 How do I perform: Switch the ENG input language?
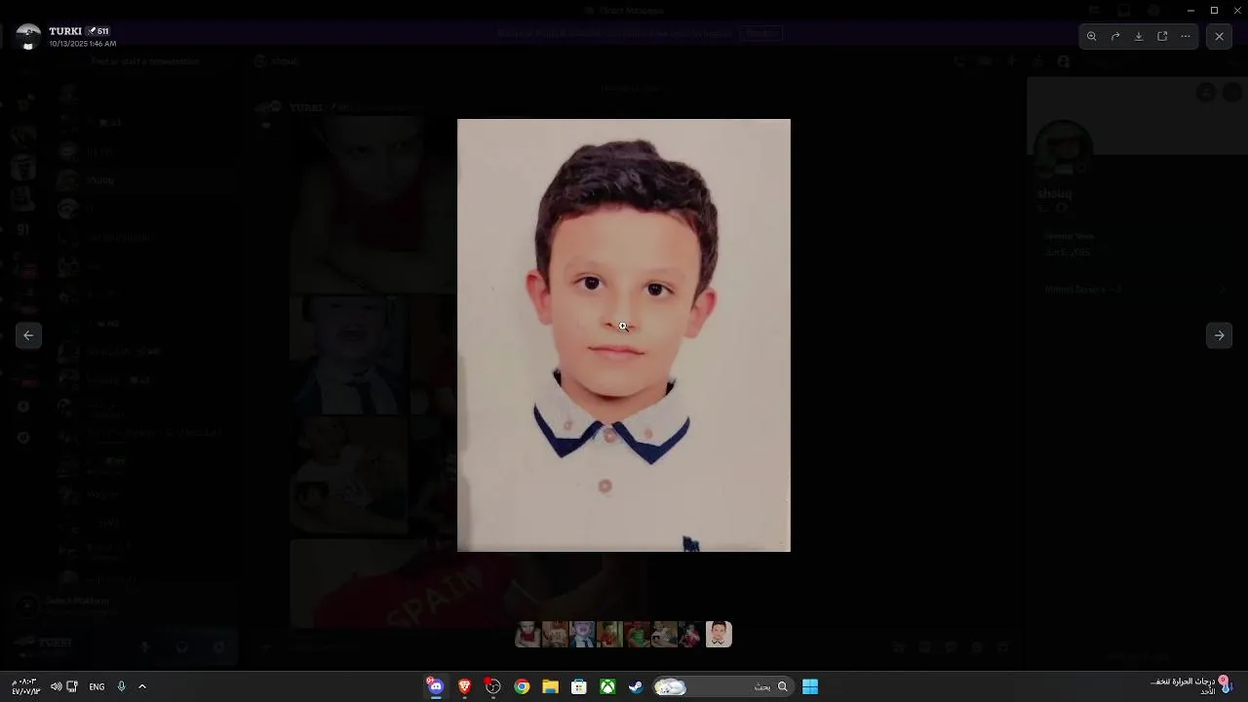click(97, 686)
